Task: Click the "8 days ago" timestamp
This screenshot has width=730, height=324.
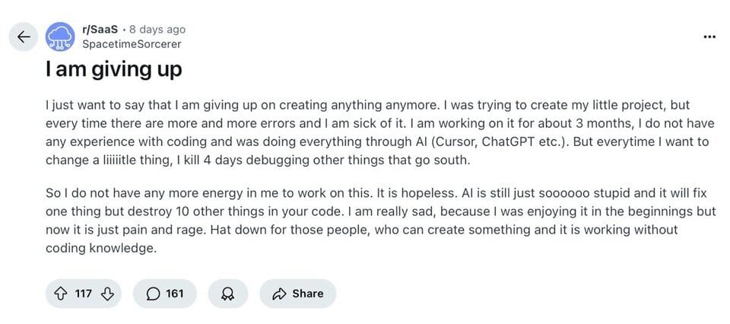Action: point(158,30)
